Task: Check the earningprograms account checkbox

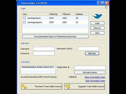Action: point(25,22)
